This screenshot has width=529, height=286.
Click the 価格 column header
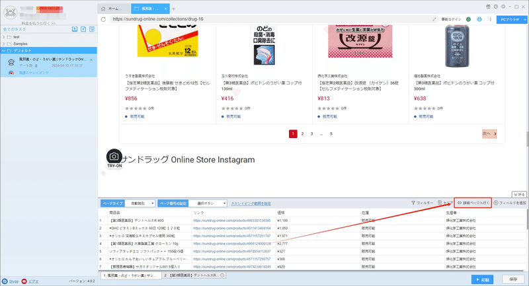click(281, 213)
